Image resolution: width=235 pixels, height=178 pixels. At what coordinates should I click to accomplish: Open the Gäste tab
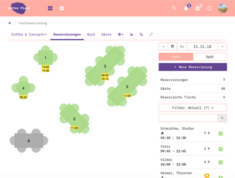click(x=106, y=34)
